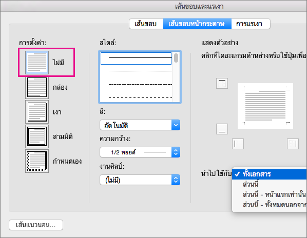This screenshot has height=238, width=307.
Task: Select the เงา (Shadow) border setting icon
Action: [37, 112]
